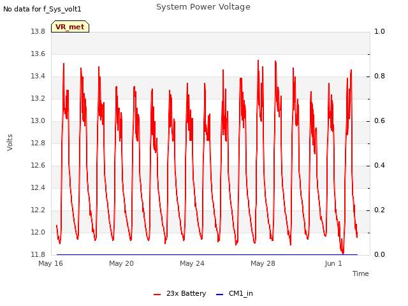Click the Jun 1 x-axis tick label
The image size is (408, 306).
(x=333, y=263)
